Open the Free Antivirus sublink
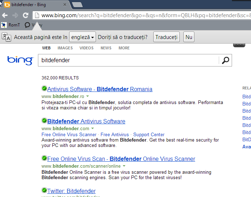 115,134
